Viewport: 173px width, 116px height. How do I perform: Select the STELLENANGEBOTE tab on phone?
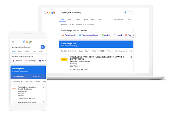pyautogui.click(x=19, y=76)
